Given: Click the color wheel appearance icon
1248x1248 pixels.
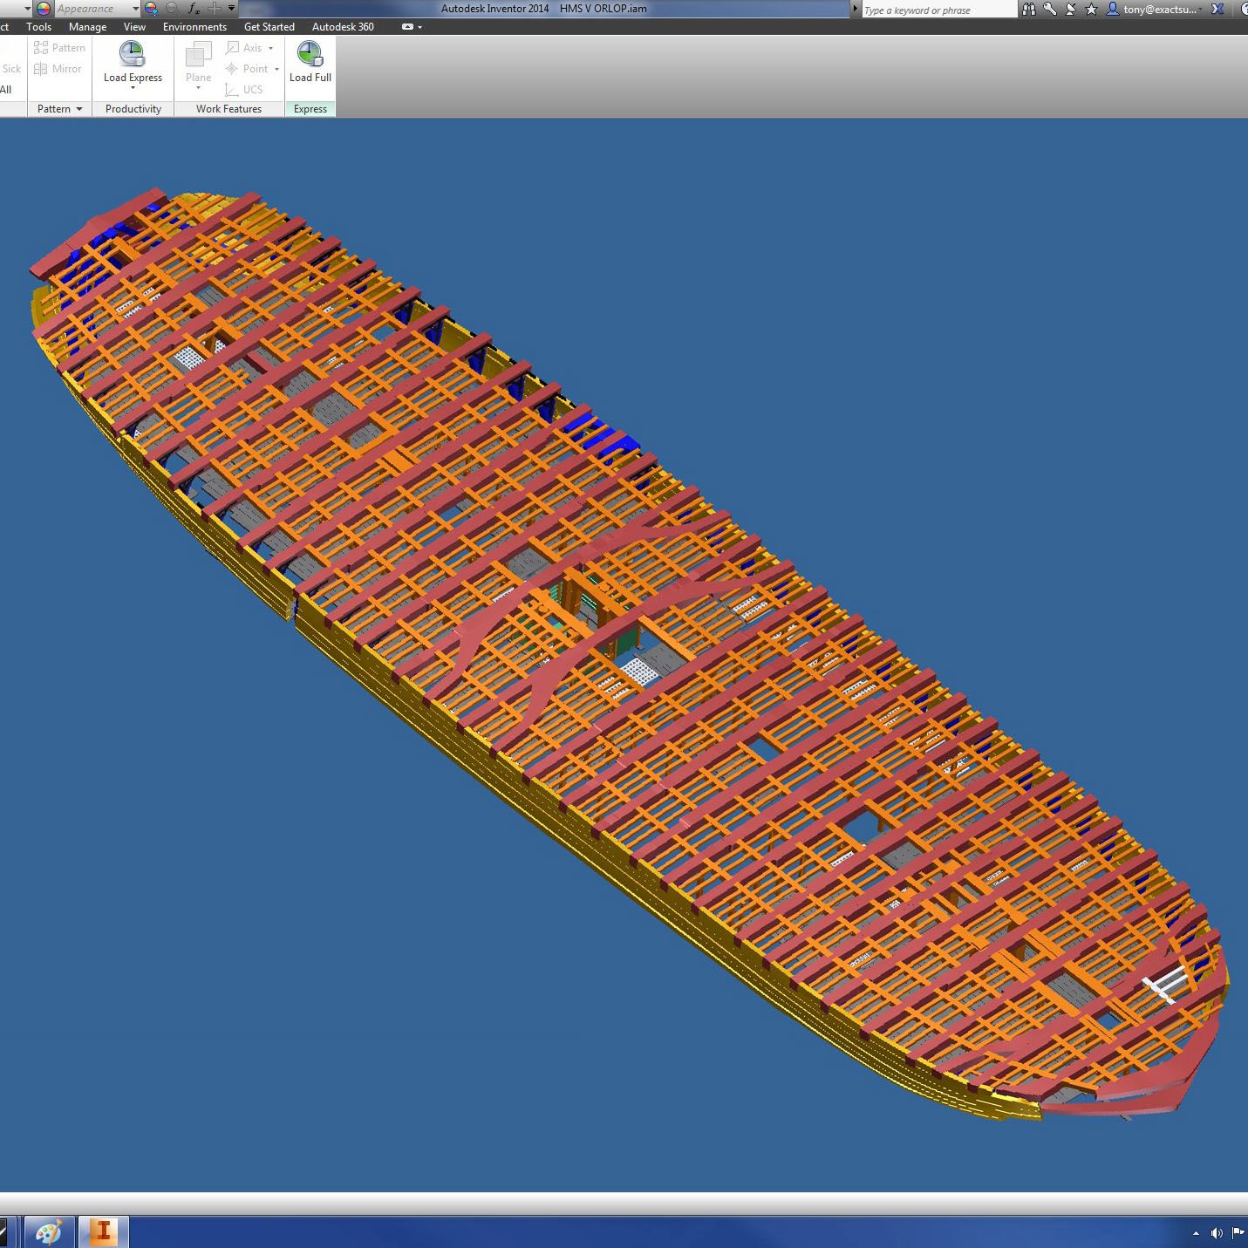Looking at the screenshot, I should 44,9.
